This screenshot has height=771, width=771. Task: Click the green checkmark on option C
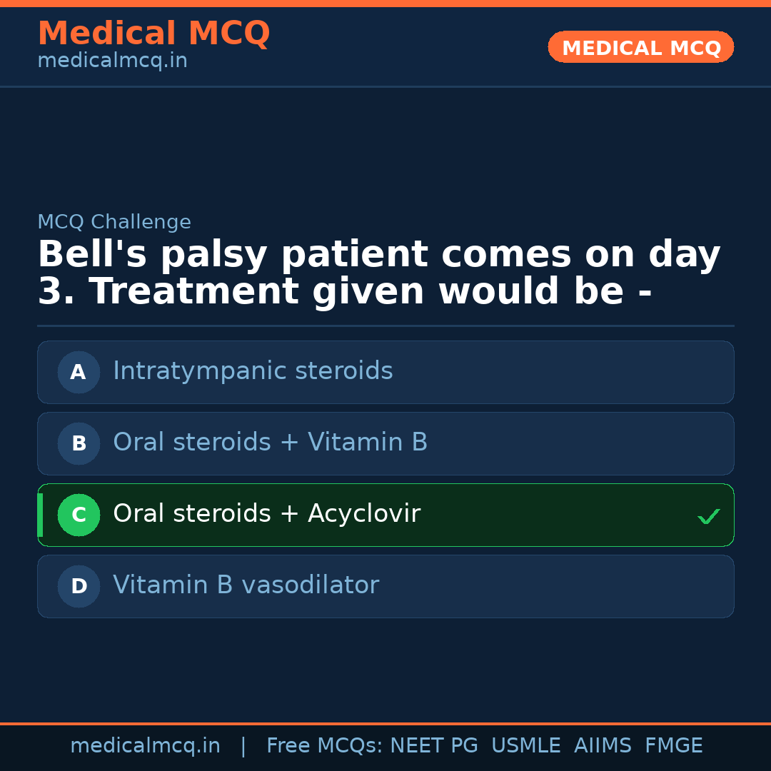coord(708,516)
